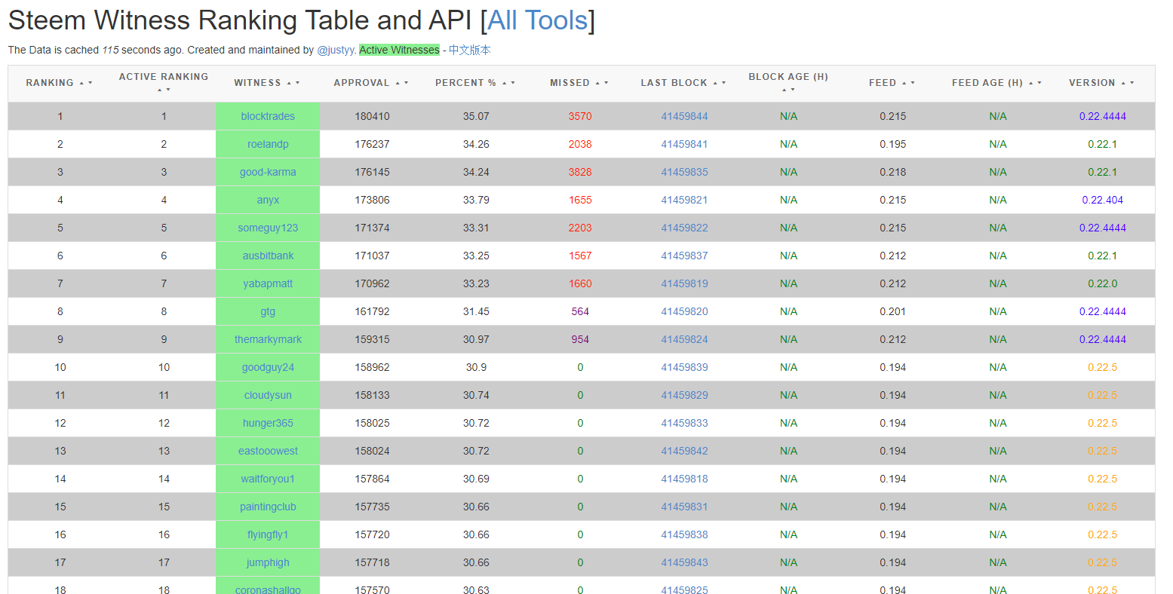The height and width of the screenshot is (594, 1173).
Task: Sort by the Active Ranking column header
Action: (x=164, y=83)
